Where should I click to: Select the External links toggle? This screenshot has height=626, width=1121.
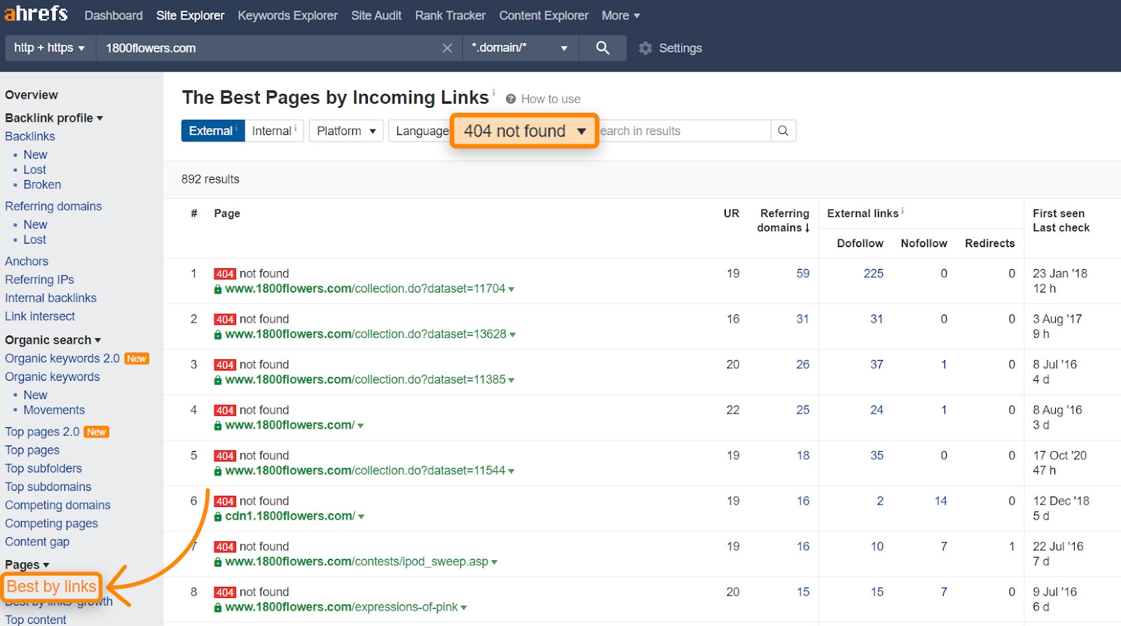click(212, 131)
